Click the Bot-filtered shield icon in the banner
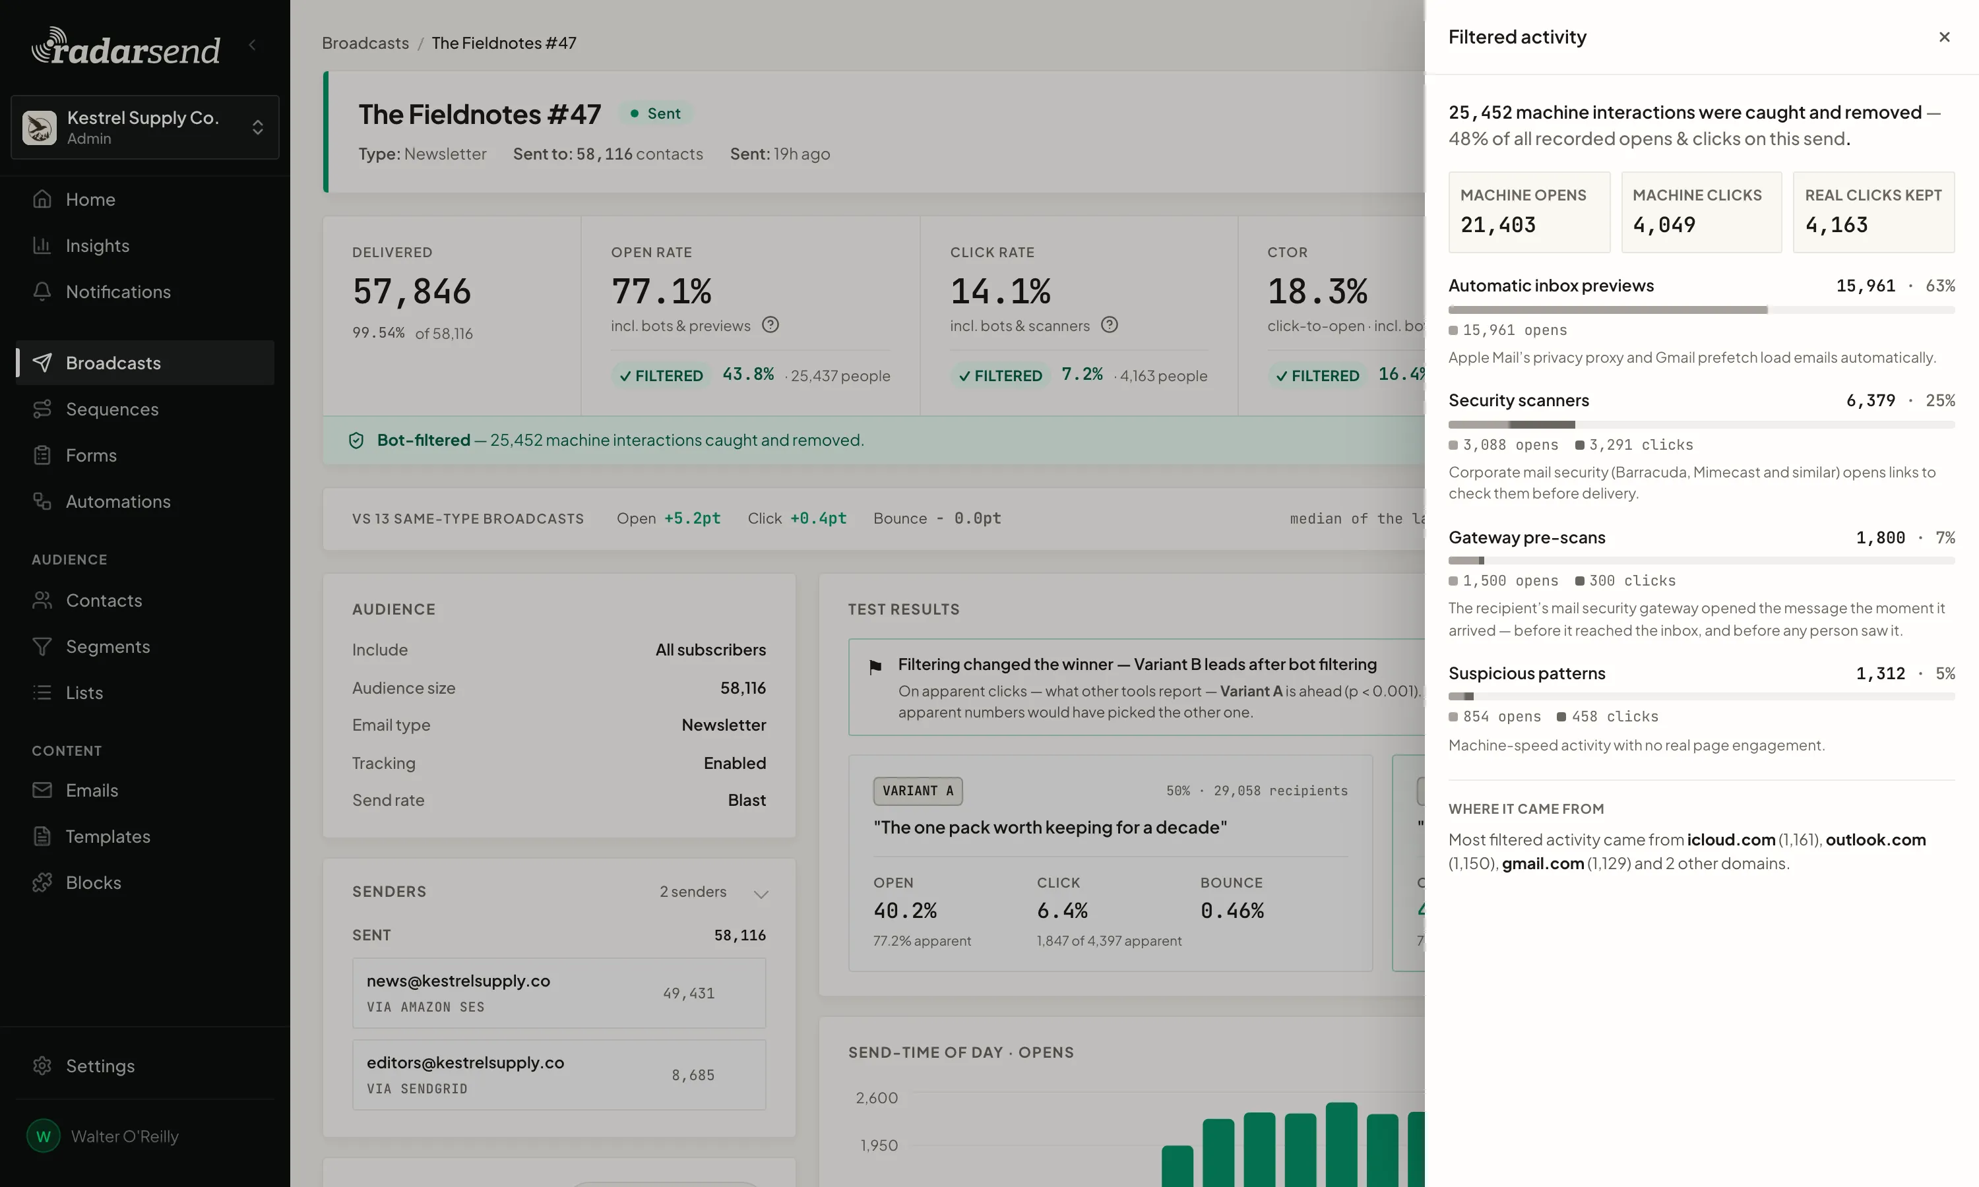 click(357, 440)
